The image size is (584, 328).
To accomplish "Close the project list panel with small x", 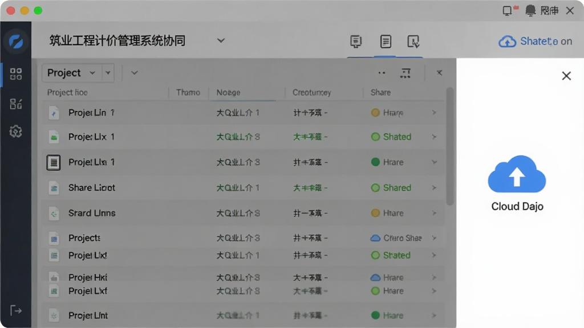I will click(x=440, y=73).
